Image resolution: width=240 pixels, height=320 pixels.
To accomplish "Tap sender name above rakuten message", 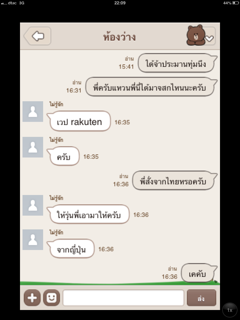I will 56,104.
